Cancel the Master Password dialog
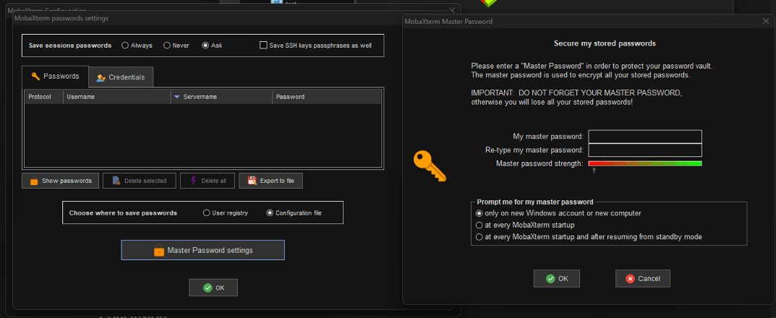 pyautogui.click(x=642, y=278)
